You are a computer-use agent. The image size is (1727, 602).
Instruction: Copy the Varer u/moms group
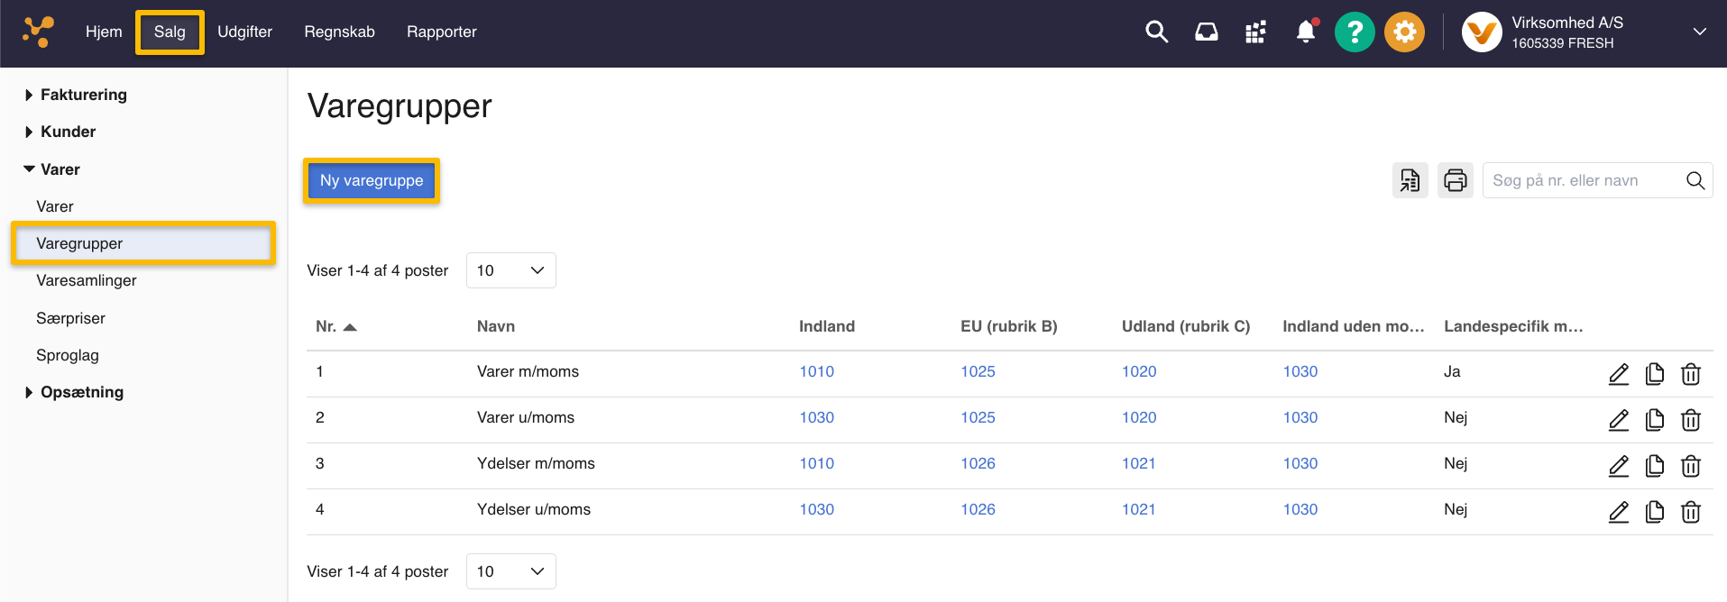tap(1654, 420)
